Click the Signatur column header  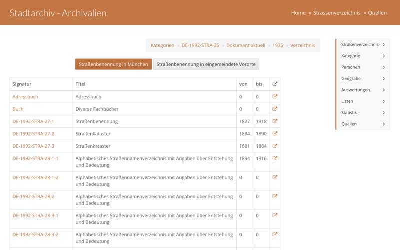point(22,84)
